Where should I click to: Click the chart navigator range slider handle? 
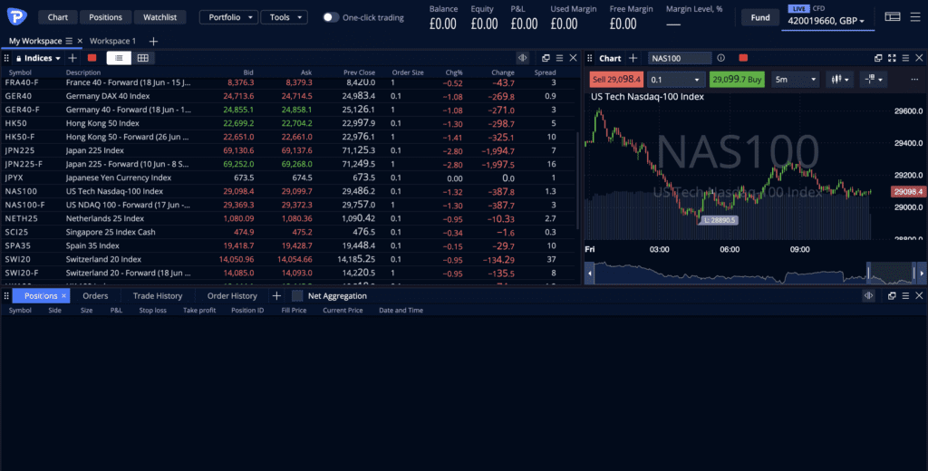tap(869, 273)
